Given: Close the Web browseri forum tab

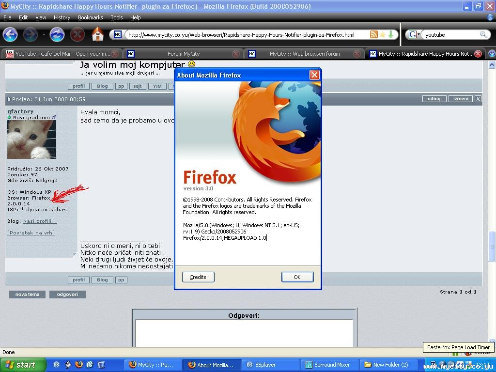Looking at the screenshot, I should (357, 54).
